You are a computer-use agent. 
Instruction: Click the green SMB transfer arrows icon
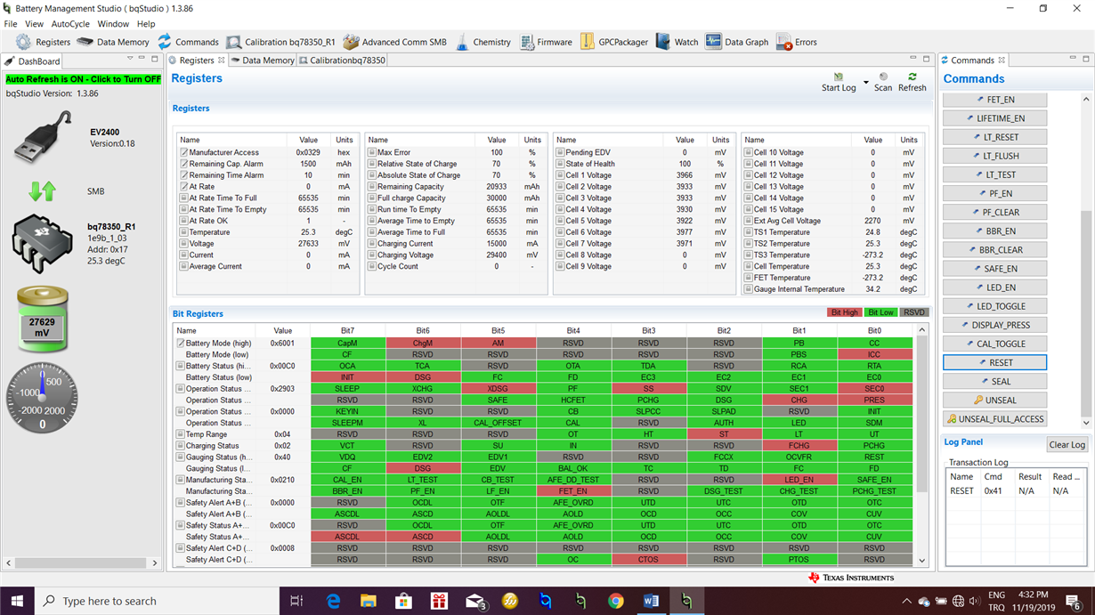43,190
